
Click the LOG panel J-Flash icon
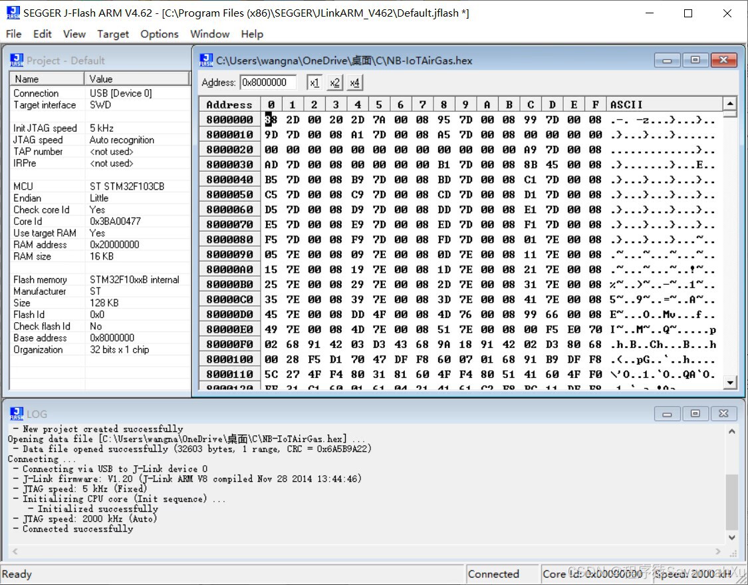coord(17,413)
